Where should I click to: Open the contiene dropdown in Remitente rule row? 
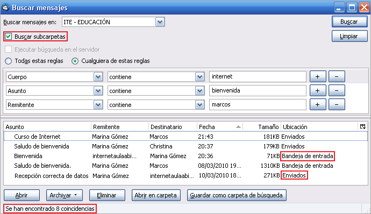click(x=199, y=105)
